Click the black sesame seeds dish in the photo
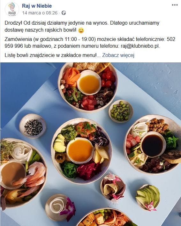 [33, 126]
